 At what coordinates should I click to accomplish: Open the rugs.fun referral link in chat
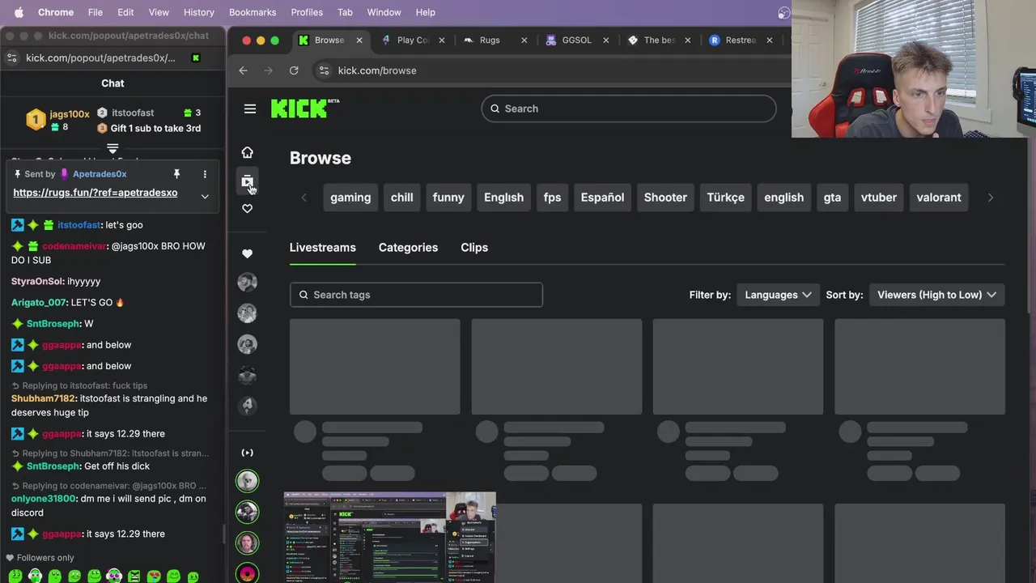[x=96, y=193]
